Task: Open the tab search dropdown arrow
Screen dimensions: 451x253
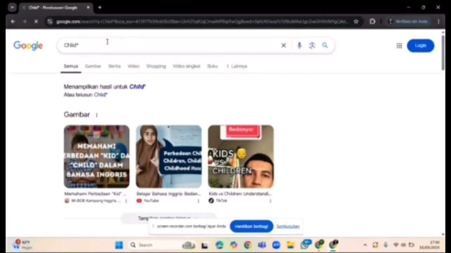Action: [x=12, y=7]
